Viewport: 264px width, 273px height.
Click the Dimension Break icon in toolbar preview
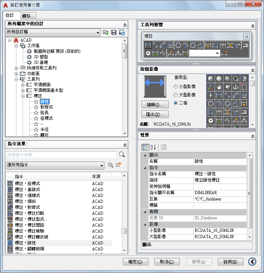coord(237,45)
